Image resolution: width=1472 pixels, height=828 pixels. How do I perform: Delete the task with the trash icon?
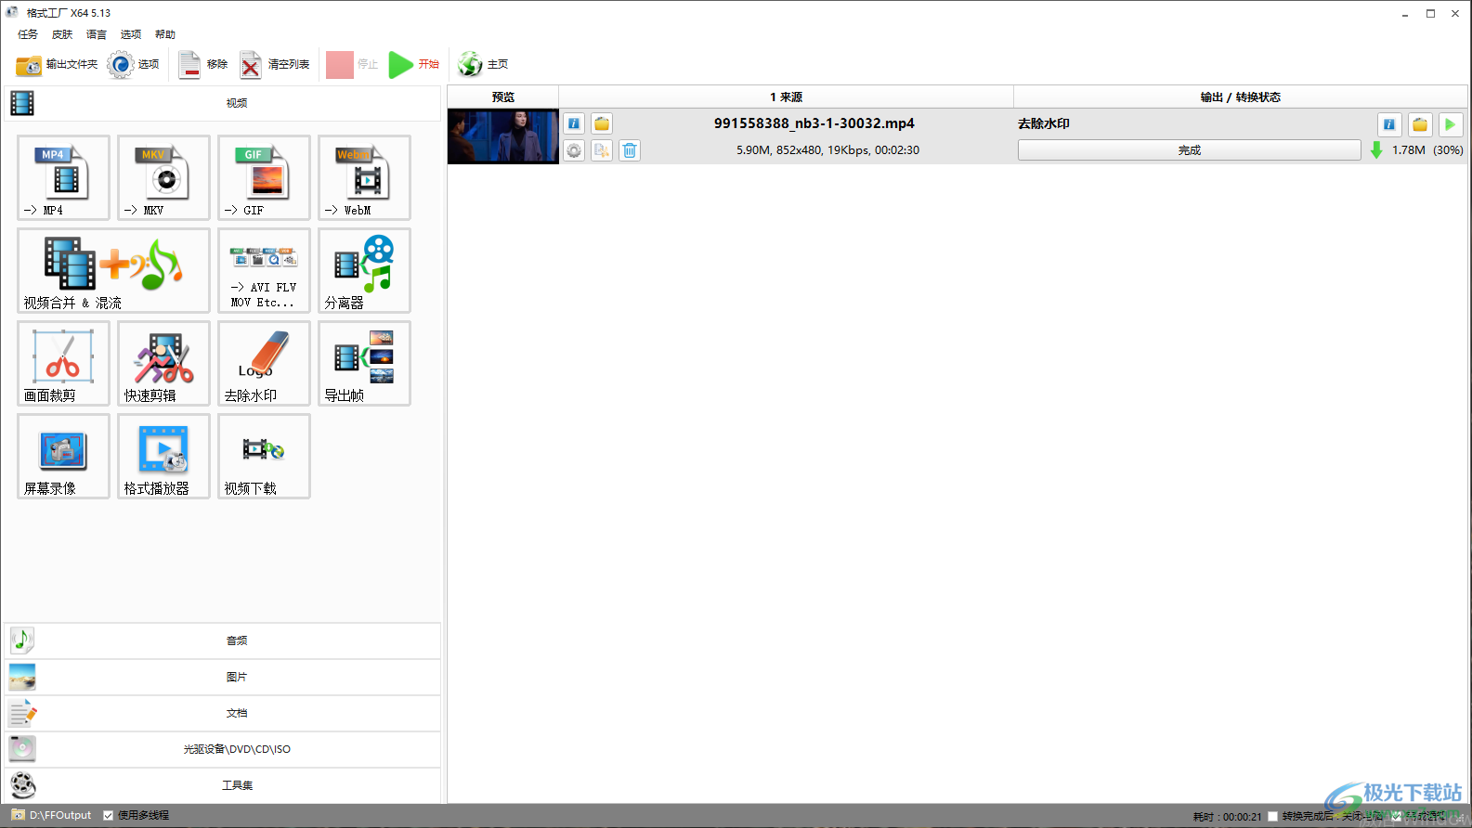630,150
